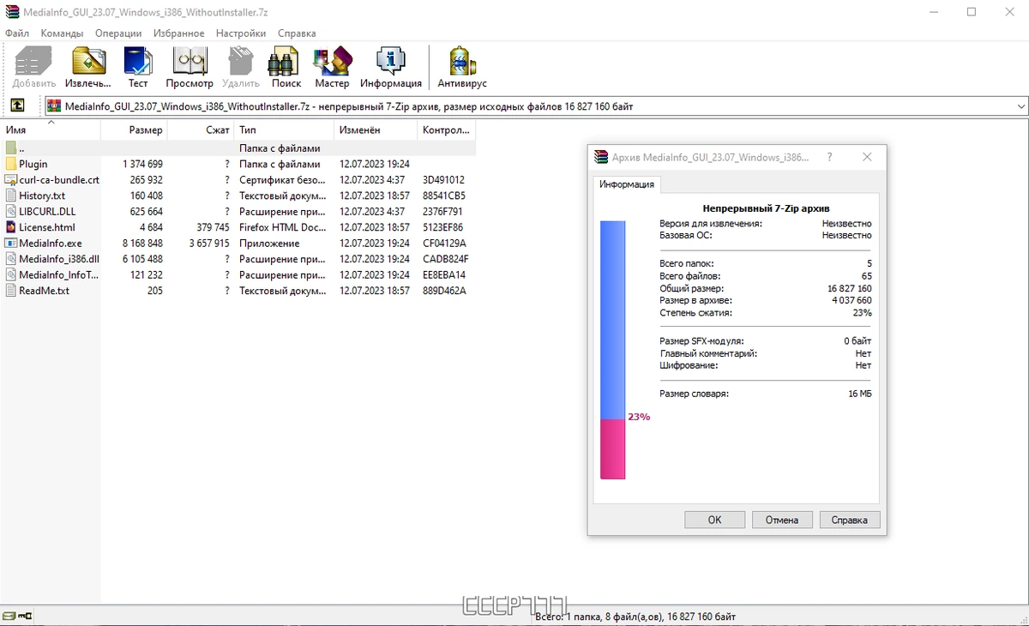Click the Отмена button
1029x626 pixels.
(782, 520)
